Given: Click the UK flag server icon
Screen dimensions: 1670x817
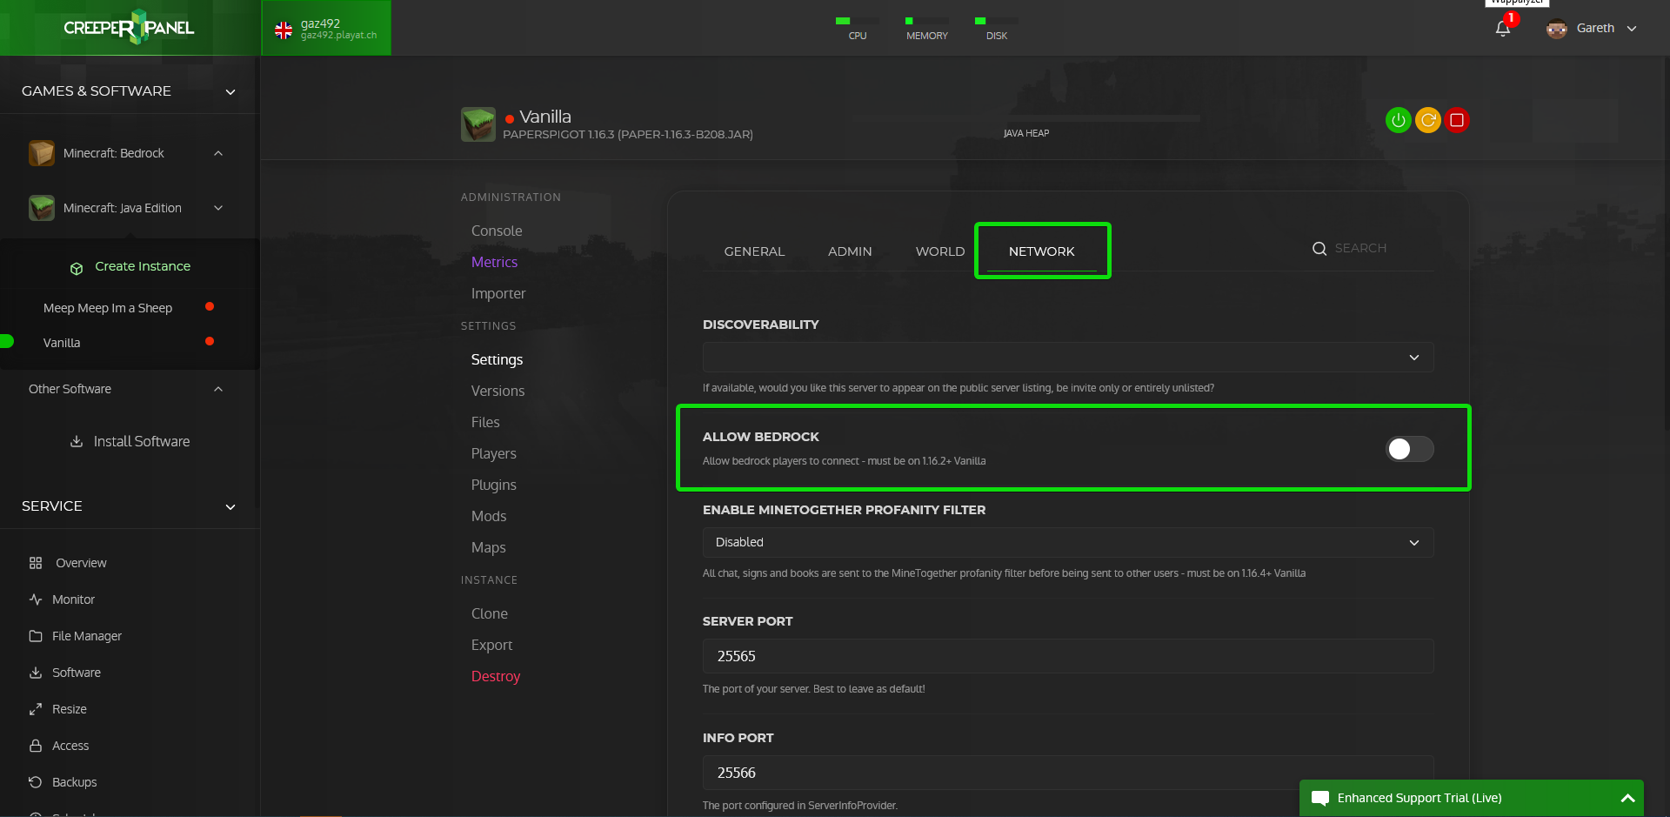Looking at the screenshot, I should pyautogui.click(x=284, y=30).
